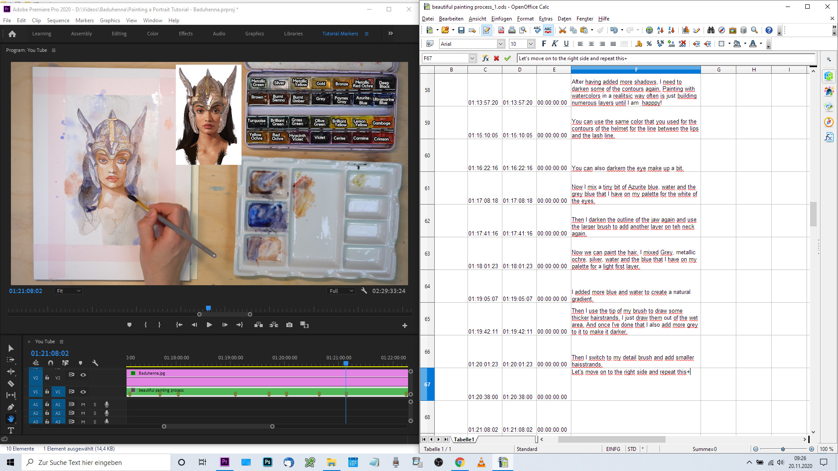The width and height of the screenshot is (838, 471).
Task: Open the Extras menu in Calc
Action: [x=546, y=19]
